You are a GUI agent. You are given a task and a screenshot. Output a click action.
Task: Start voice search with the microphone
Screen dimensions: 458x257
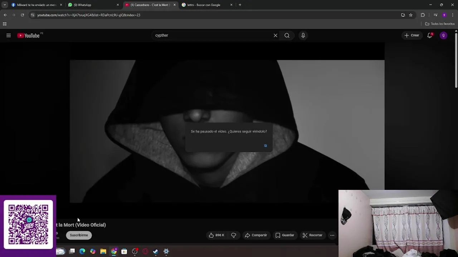tap(303, 35)
